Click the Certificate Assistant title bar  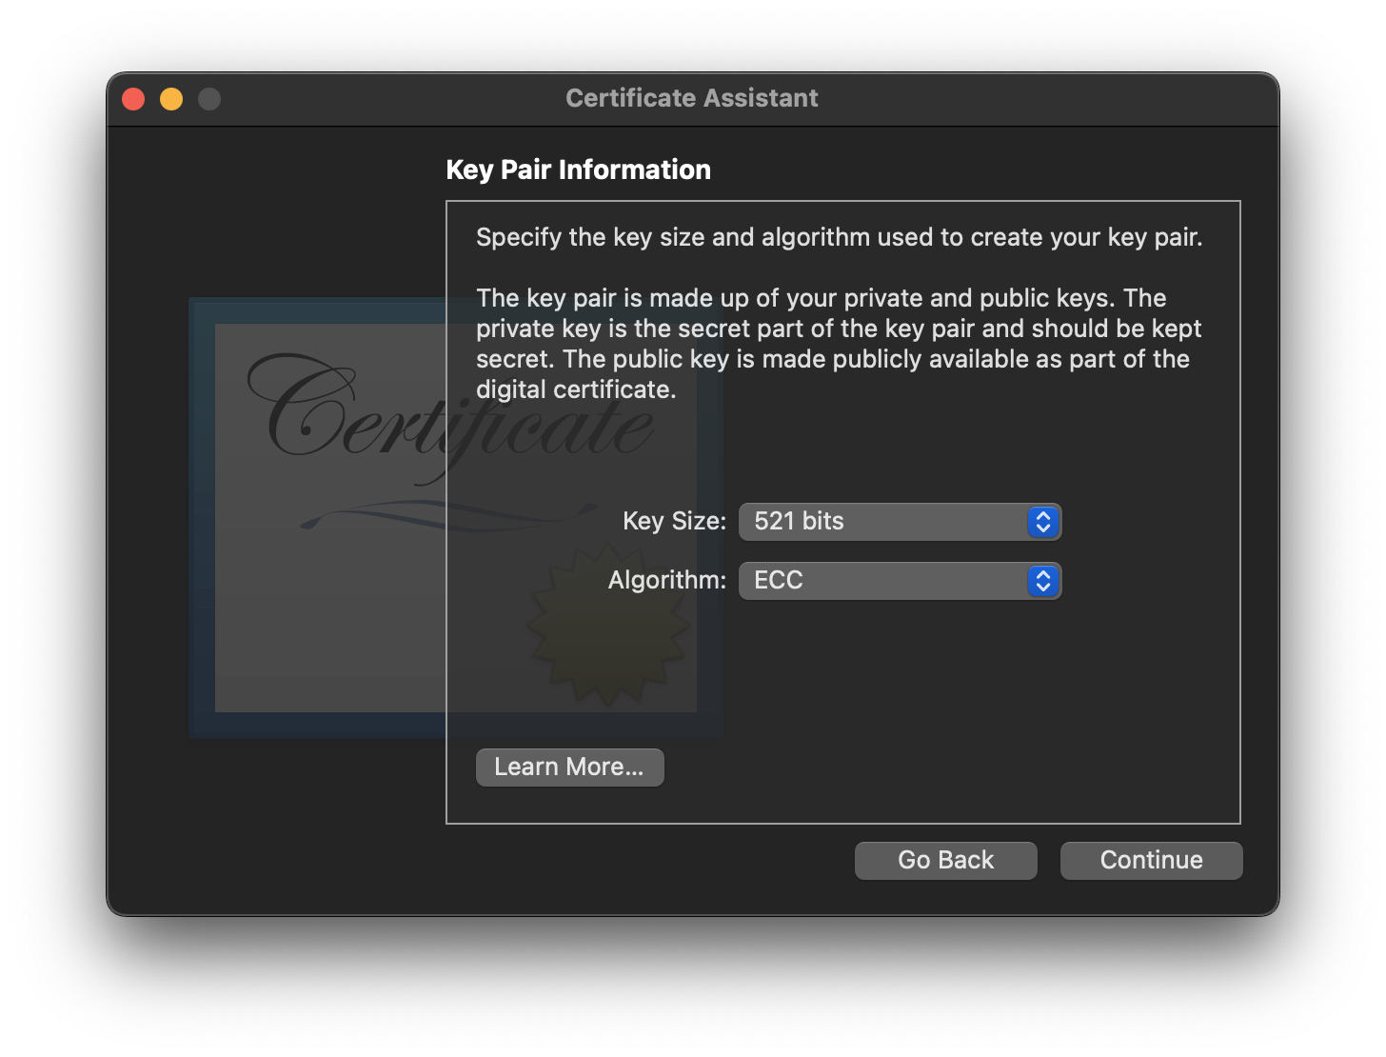(692, 98)
